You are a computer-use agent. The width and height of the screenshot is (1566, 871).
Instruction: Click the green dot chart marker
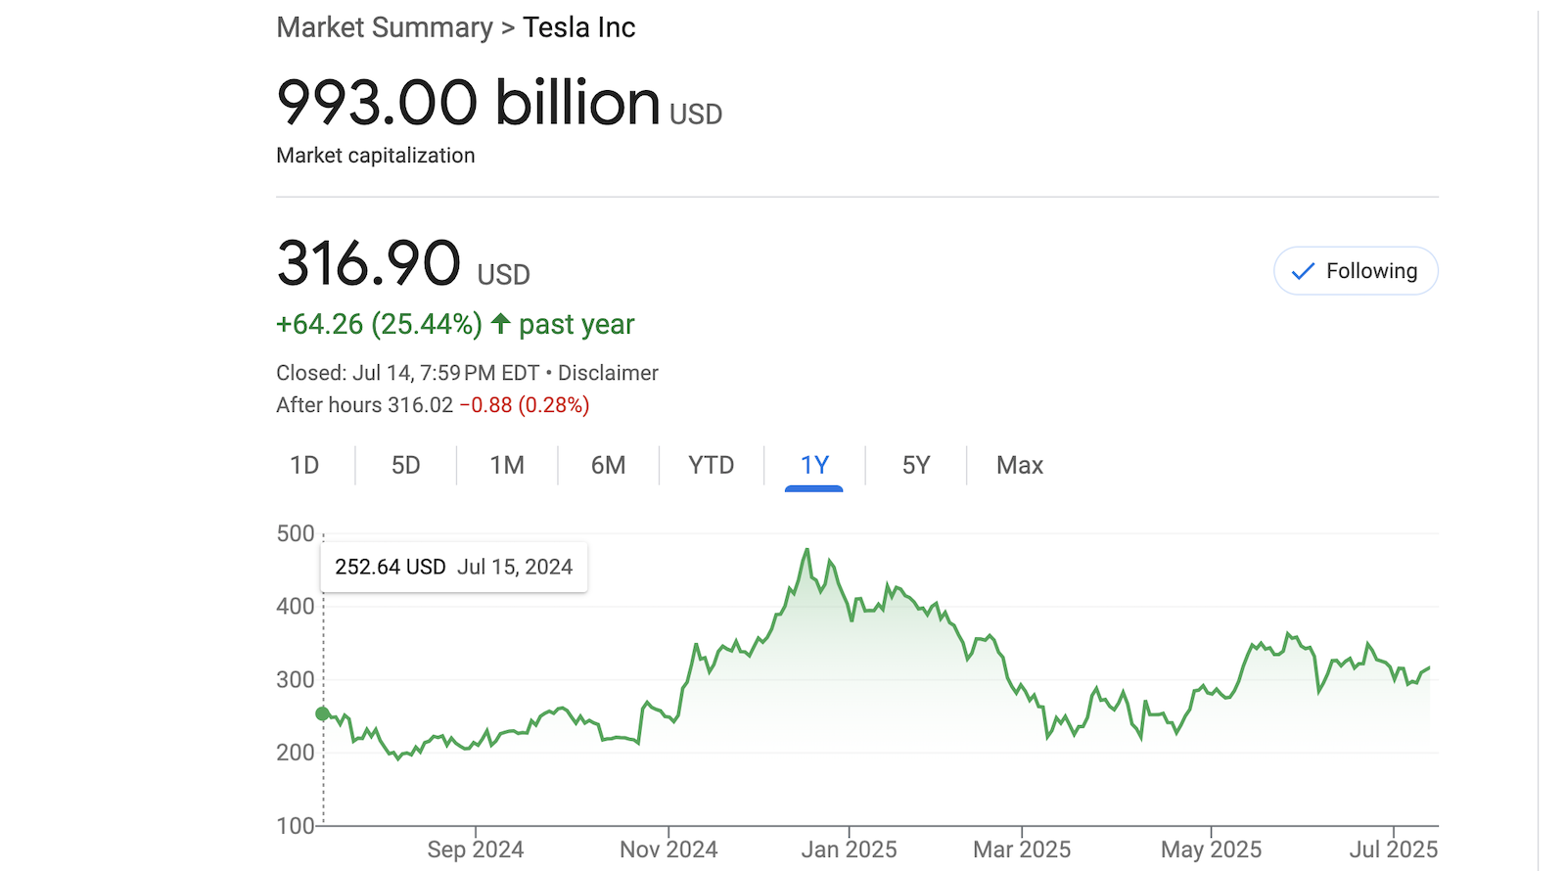[x=323, y=714]
